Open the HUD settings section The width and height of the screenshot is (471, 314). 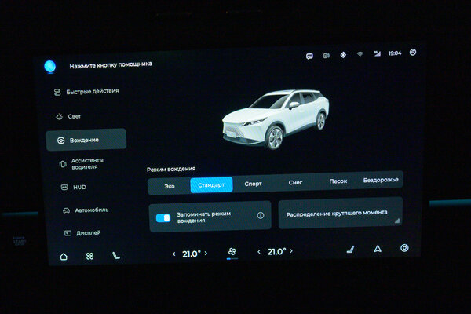tap(74, 187)
